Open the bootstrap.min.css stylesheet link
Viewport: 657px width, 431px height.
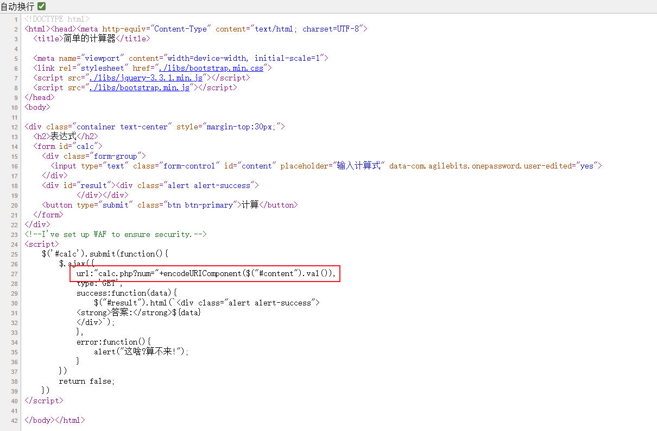211,68
